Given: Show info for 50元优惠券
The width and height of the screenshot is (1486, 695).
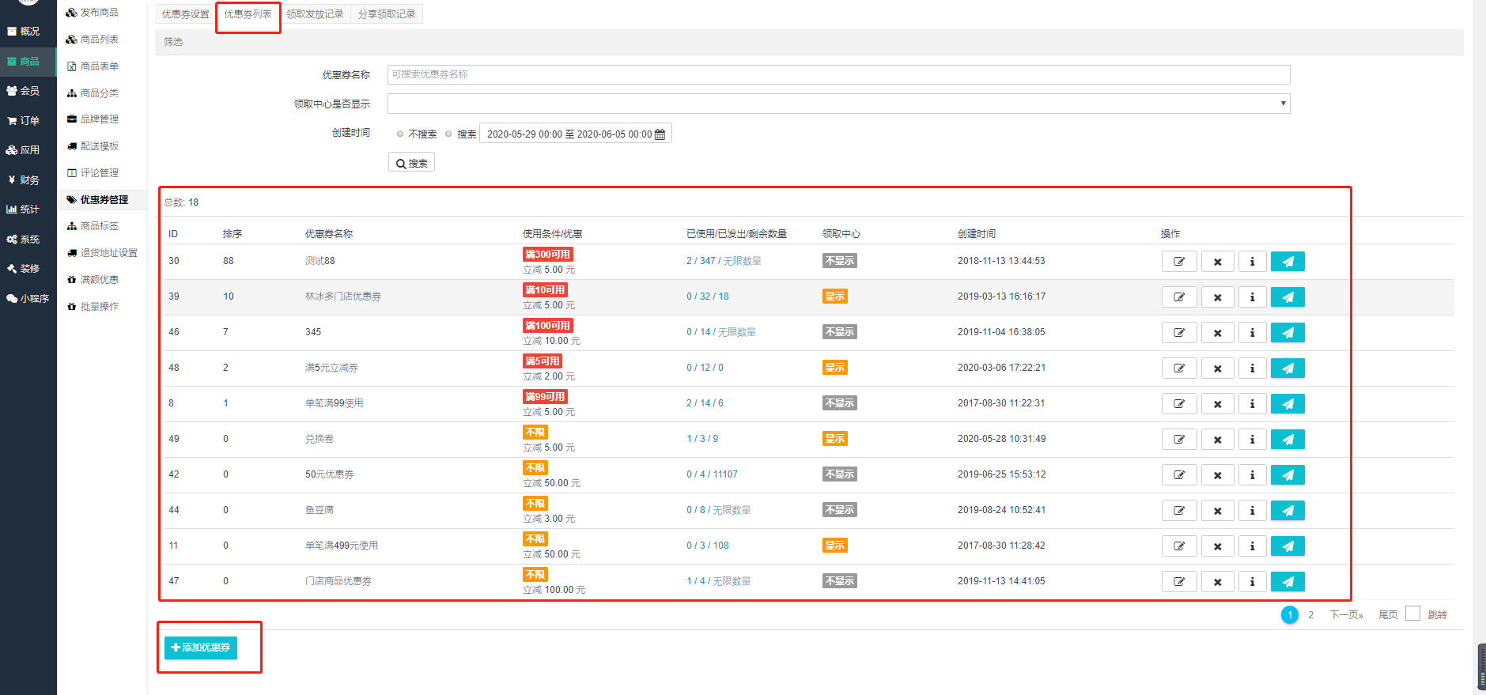Looking at the screenshot, I should coord(1252,475).
